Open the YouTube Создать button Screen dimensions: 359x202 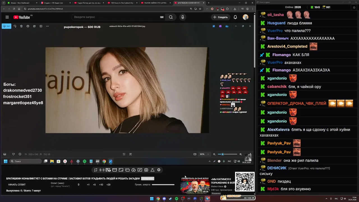click(x=220, y=17)
